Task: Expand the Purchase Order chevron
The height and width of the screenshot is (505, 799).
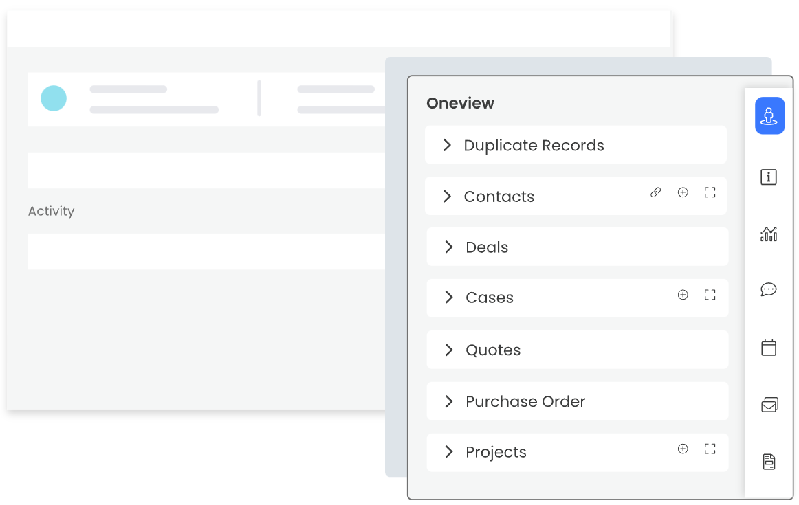Action: point(448,401)
